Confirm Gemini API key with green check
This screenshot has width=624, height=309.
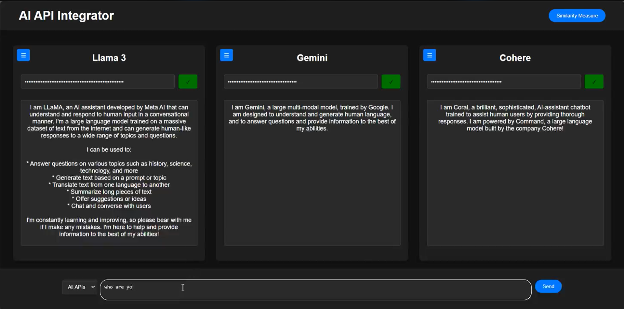[x=391, y=82]
